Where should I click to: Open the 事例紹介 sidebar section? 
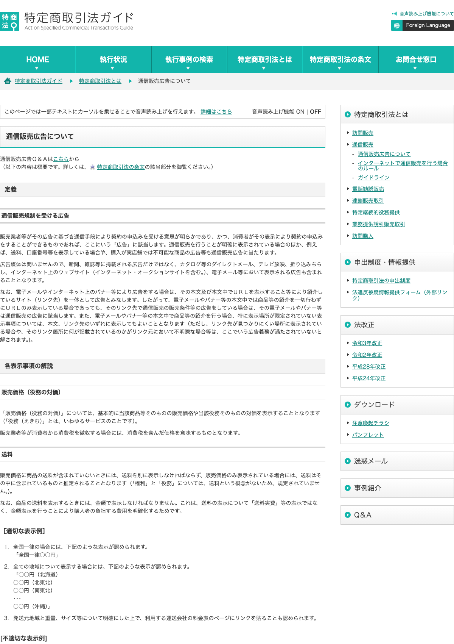point(397,488)
